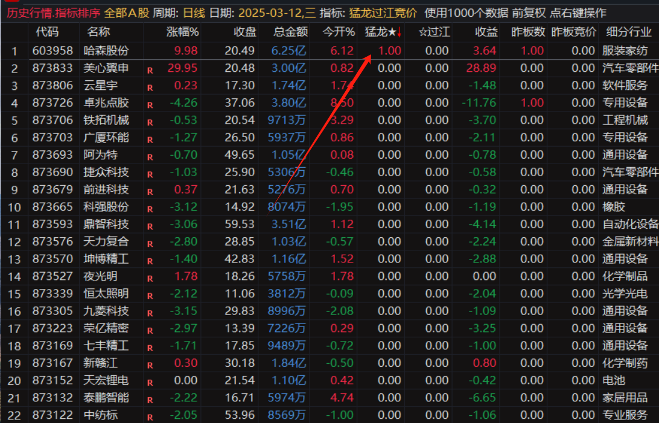This screenshot has height=423, width=659.
Task: Select stock code 603958 in row one
Action: (x=53, y=51)
